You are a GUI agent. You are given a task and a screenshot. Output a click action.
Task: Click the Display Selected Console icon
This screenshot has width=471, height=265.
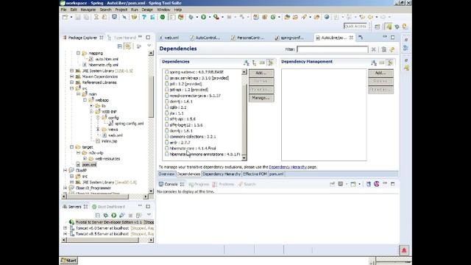[341, 184]
